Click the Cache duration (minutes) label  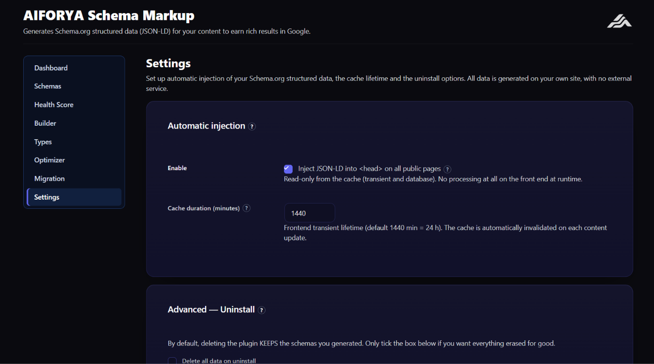pos(204,208)
